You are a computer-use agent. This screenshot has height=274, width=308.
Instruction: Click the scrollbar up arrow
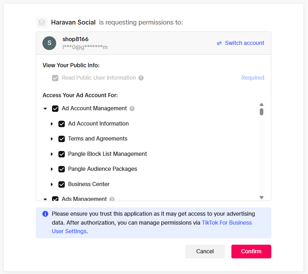point(261,105)
